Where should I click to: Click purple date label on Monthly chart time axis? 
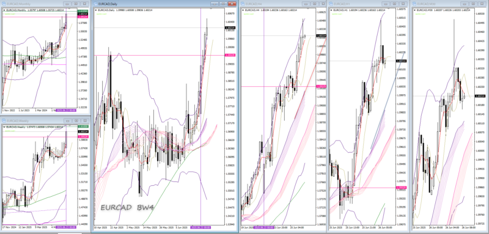(67, 111)
